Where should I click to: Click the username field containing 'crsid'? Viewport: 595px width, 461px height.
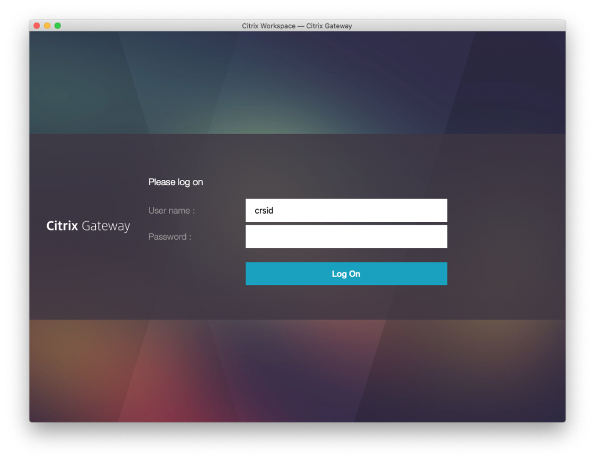[346, 210]
